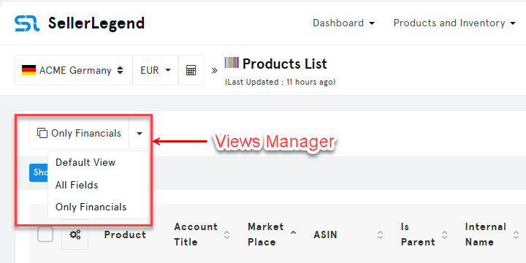The image size is (526, 263).
Task: Choose All Fields in the views list
Action: [x=77, y=185]
